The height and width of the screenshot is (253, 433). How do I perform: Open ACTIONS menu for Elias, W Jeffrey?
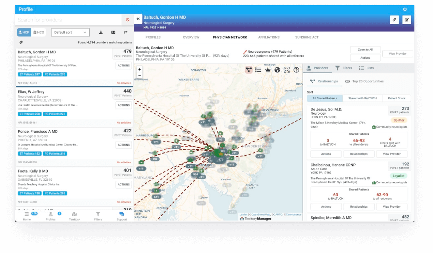[x=124, y=105]
